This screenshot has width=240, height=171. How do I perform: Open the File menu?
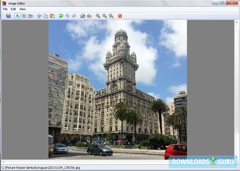[x=5, y=9]
